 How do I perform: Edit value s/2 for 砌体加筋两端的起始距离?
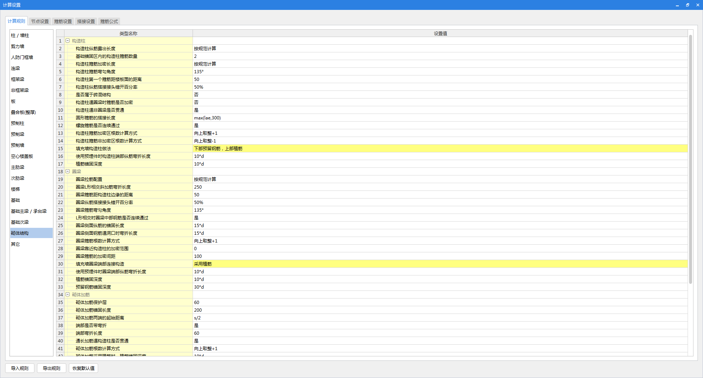[x=440, y=318]
